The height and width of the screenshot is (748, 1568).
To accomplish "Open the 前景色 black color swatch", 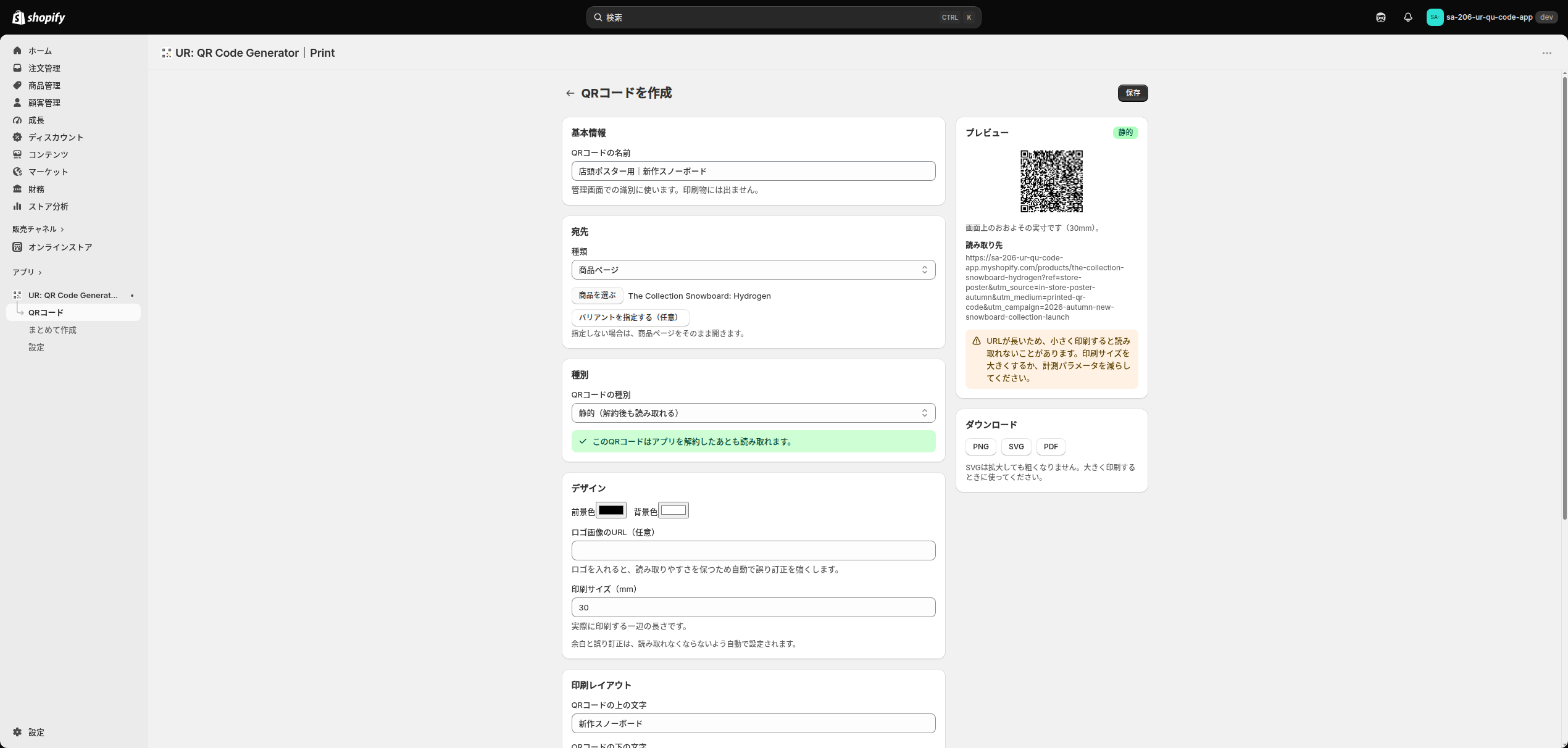I will pos(611,510).
